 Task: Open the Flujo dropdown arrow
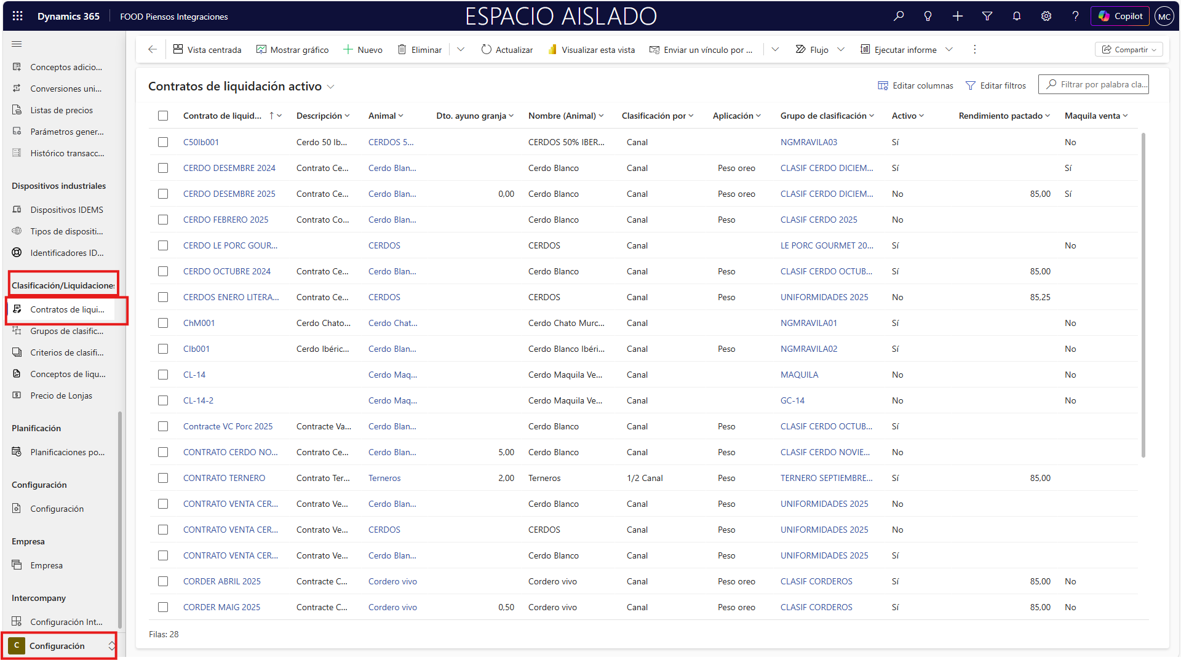pos(841,50)
